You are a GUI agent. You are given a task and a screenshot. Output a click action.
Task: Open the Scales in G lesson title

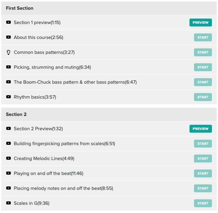32,203
